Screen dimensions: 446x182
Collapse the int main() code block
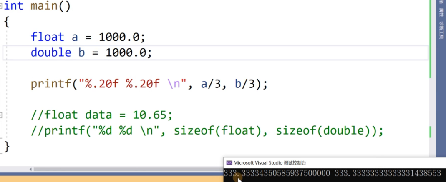[x=1, y=5]
